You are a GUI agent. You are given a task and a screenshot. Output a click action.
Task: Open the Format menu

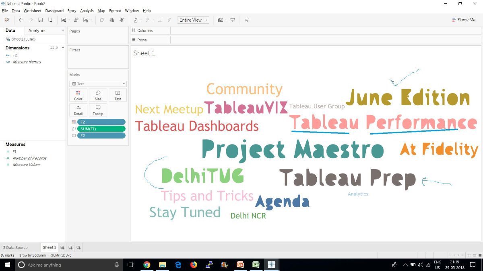115,11
